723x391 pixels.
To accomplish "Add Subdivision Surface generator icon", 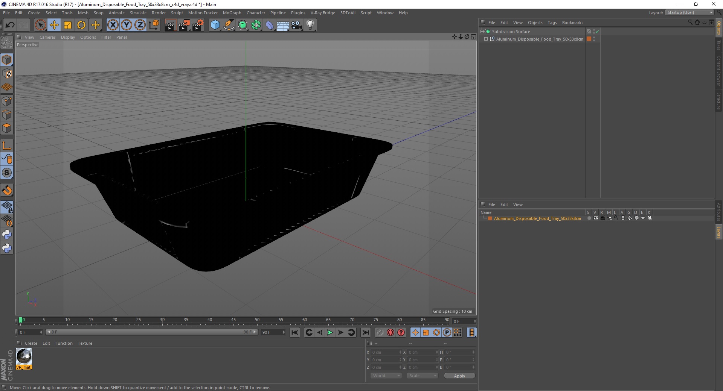I will coord(243,25).
